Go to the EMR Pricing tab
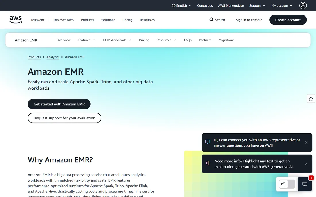The height and width of the screenshot is (197, 316). tap(144, 40)
